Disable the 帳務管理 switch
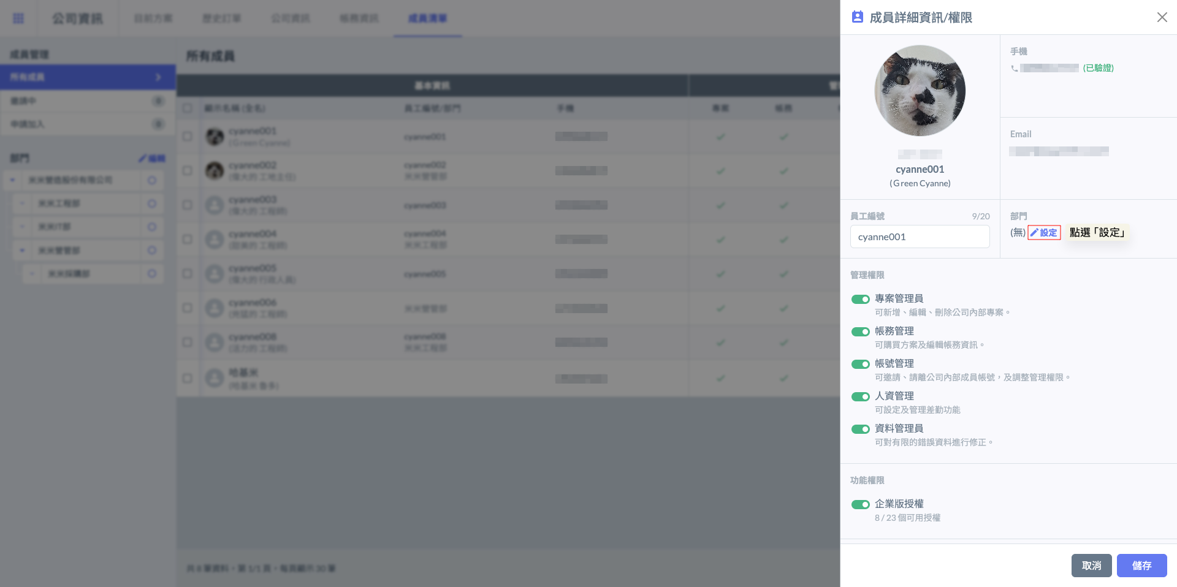Screen dimensions: 1177x587 (x=860, y=332)
